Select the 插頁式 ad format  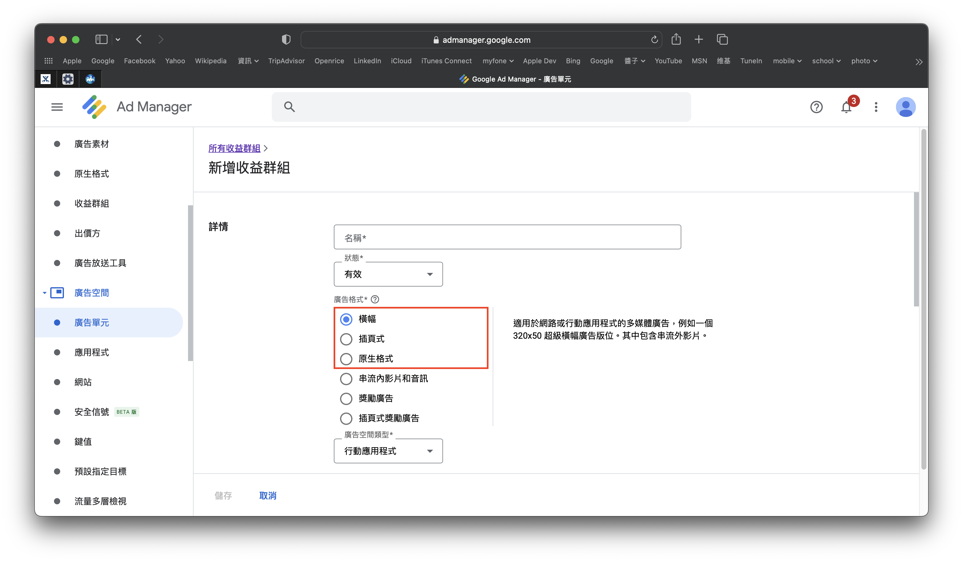click(346, 339)
